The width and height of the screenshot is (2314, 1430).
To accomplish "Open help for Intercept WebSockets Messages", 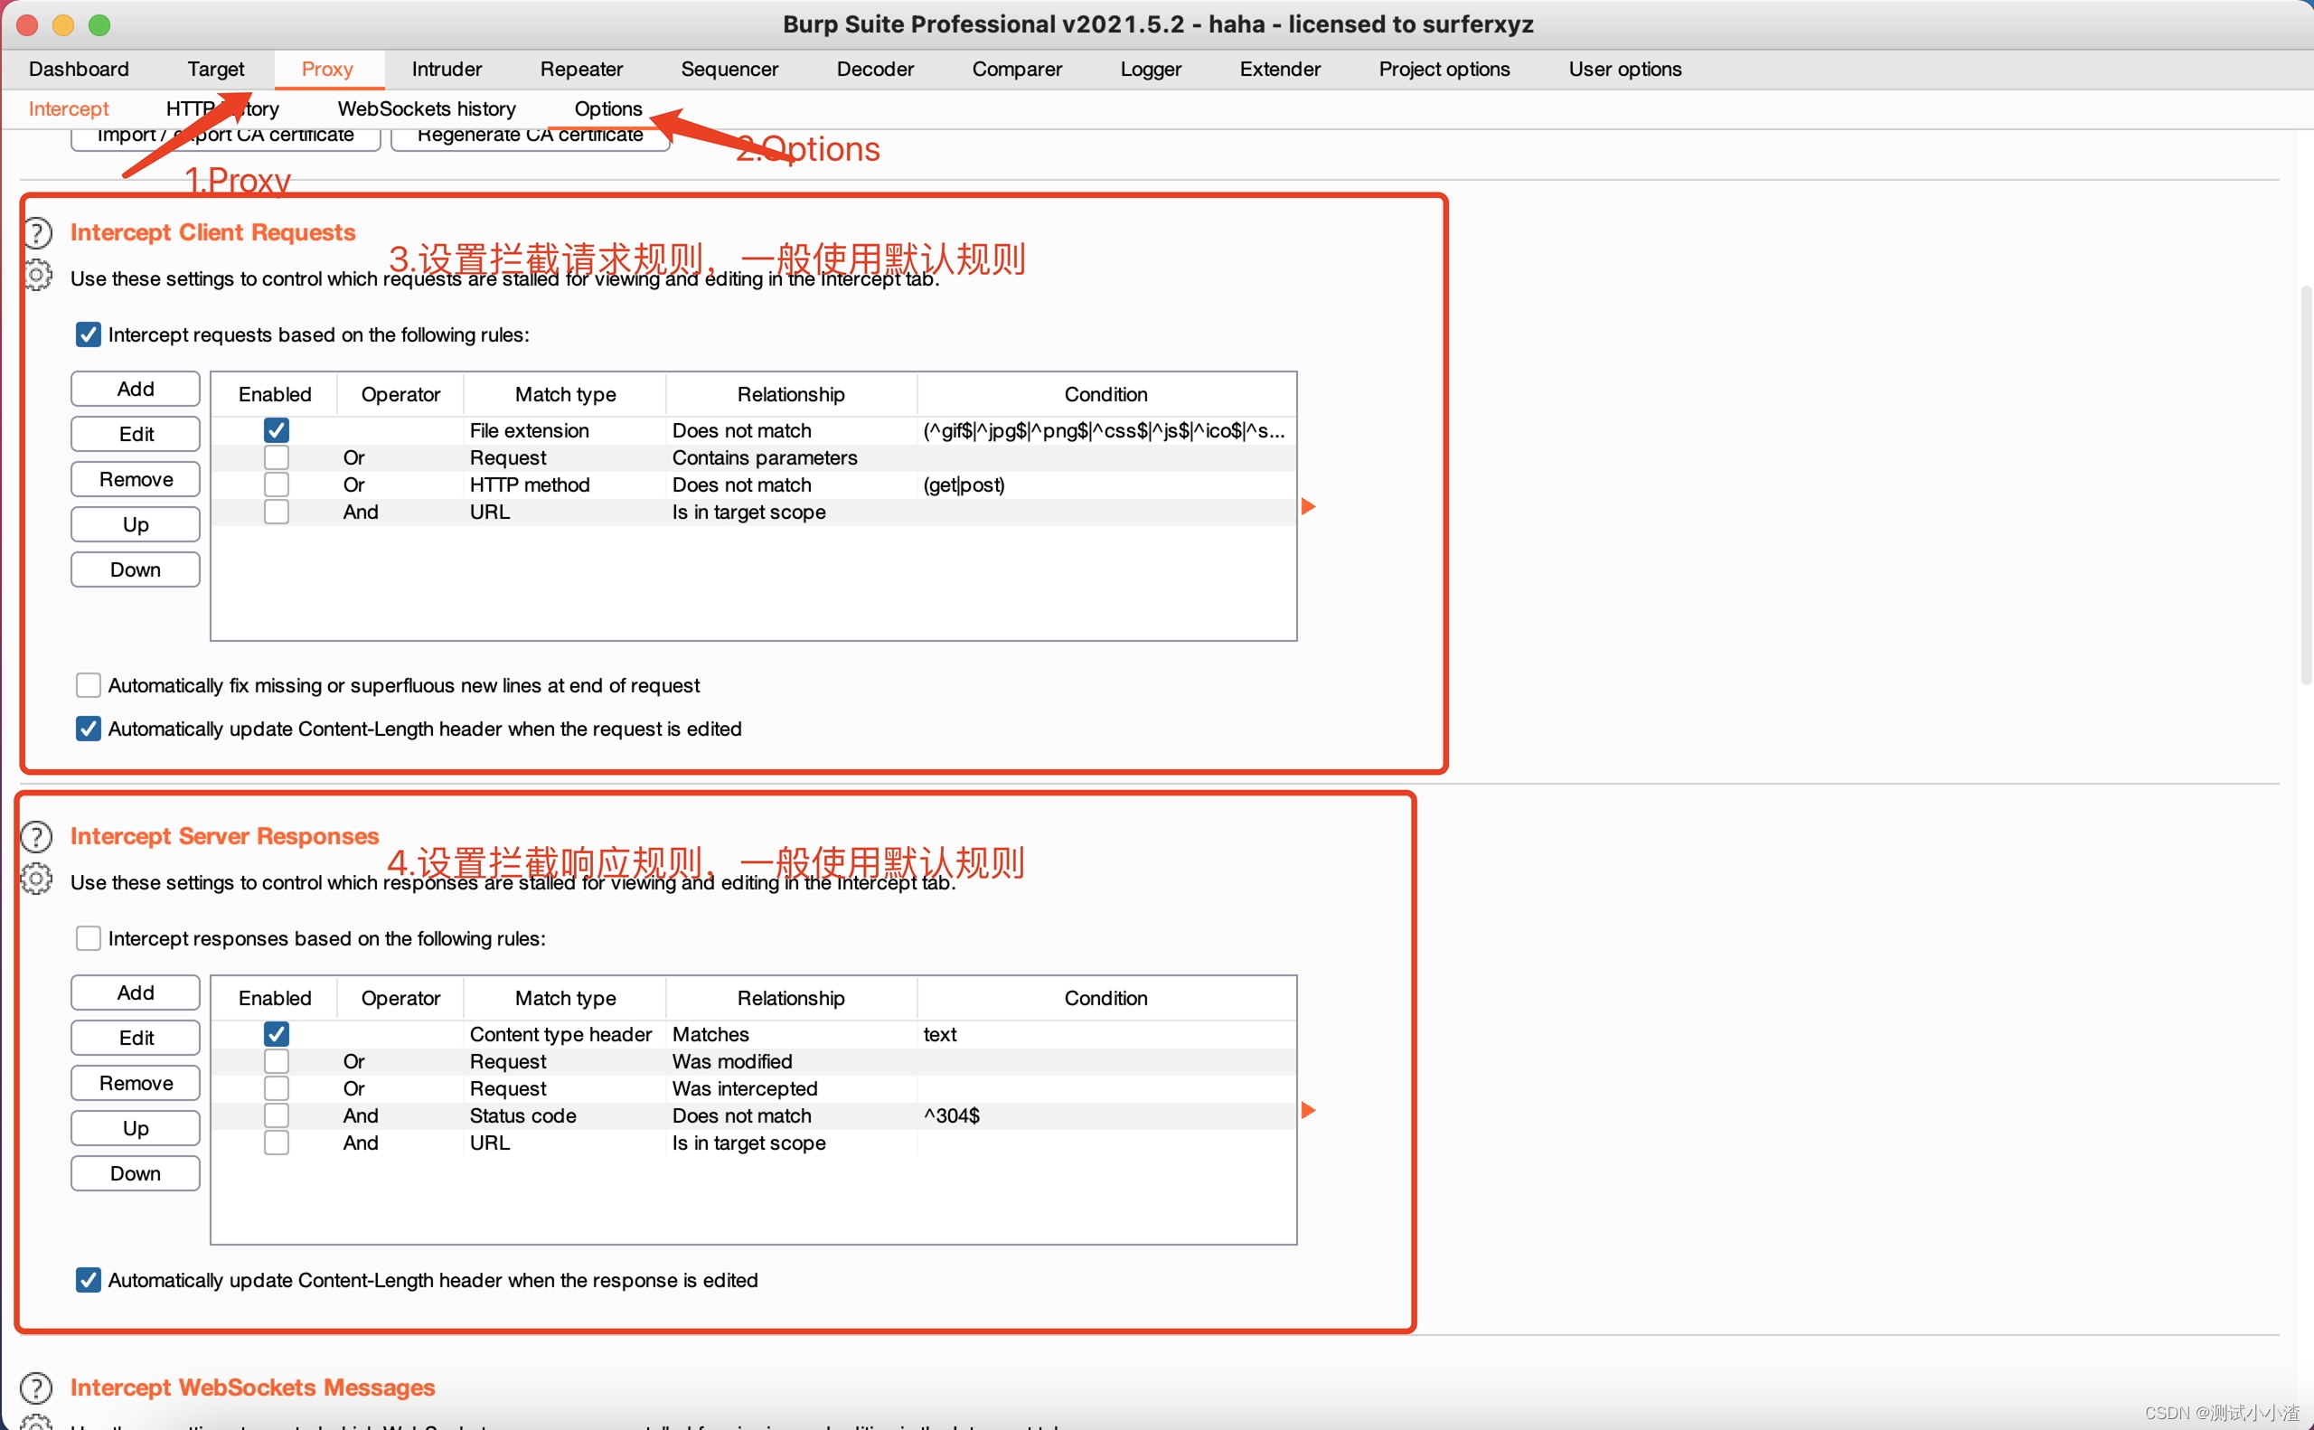I will click(36, 1388).
